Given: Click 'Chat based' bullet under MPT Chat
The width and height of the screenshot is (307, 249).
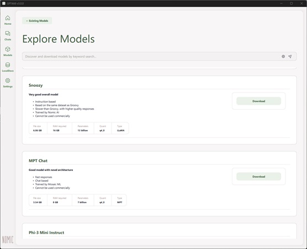Looking at the screenshot, I should [41, 180].
